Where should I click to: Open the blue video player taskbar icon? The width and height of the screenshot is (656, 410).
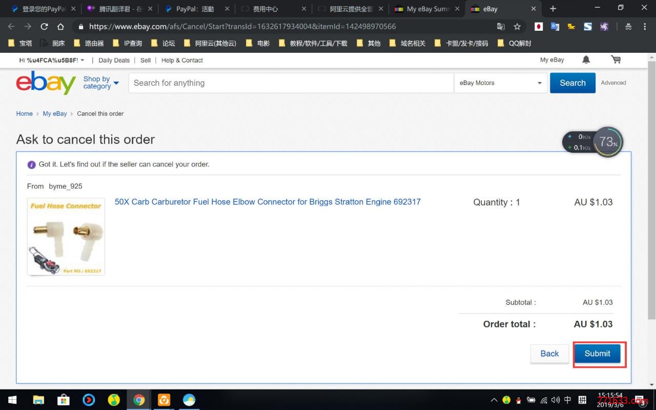pyautogui.click(x=89, y=400)
